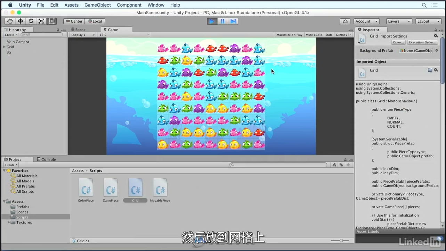The width and height of the screenshot is (446, 251).
Task: Switch to the Scene tab
Action: (78, 30)
